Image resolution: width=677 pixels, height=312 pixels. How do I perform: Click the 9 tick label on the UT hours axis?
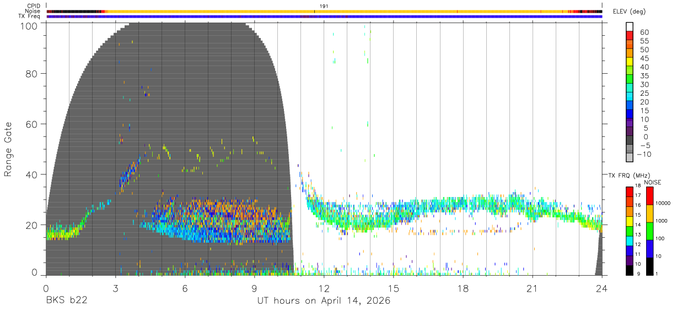(255, 288)
